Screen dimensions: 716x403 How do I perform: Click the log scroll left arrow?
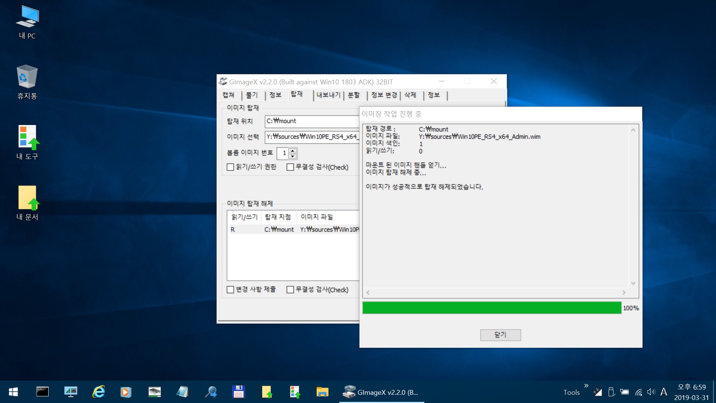click(x=368, y=293)
